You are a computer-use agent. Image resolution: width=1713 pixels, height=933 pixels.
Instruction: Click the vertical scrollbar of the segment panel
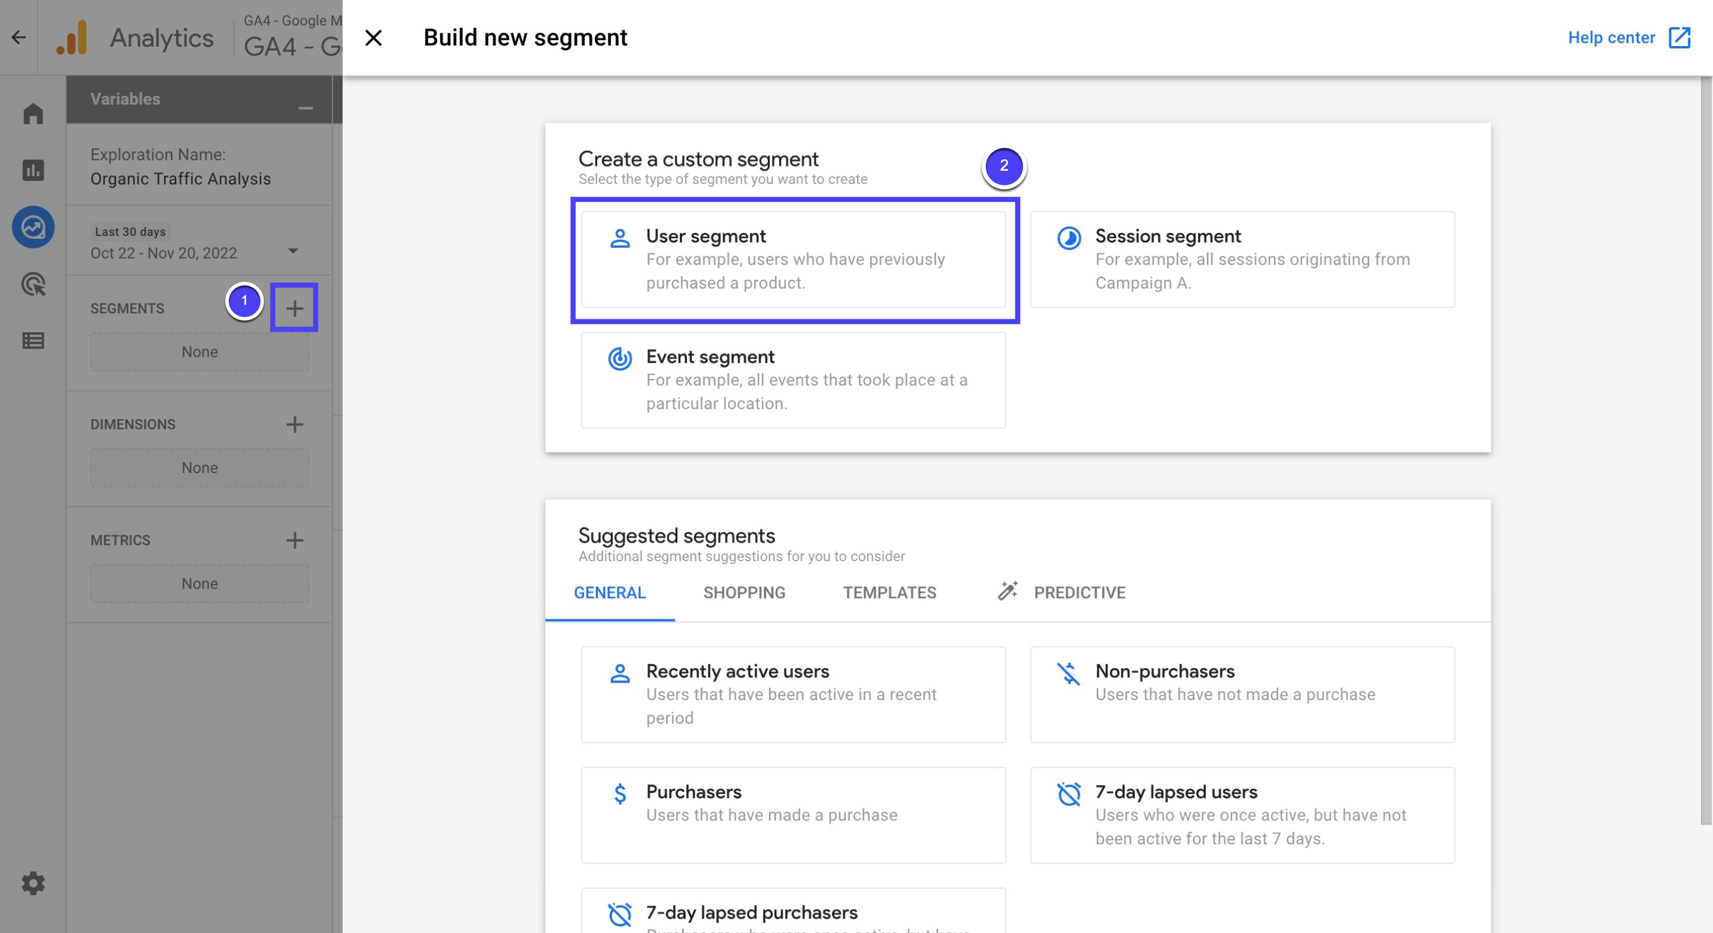(x=1706, y=450)
